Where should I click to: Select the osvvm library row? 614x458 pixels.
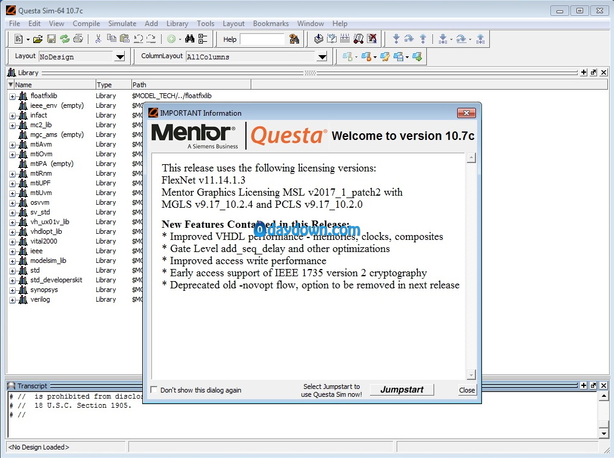(39, 202)
